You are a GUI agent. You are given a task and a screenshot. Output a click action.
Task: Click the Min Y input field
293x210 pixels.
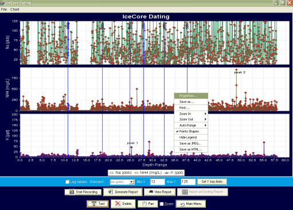click(157, 182)
